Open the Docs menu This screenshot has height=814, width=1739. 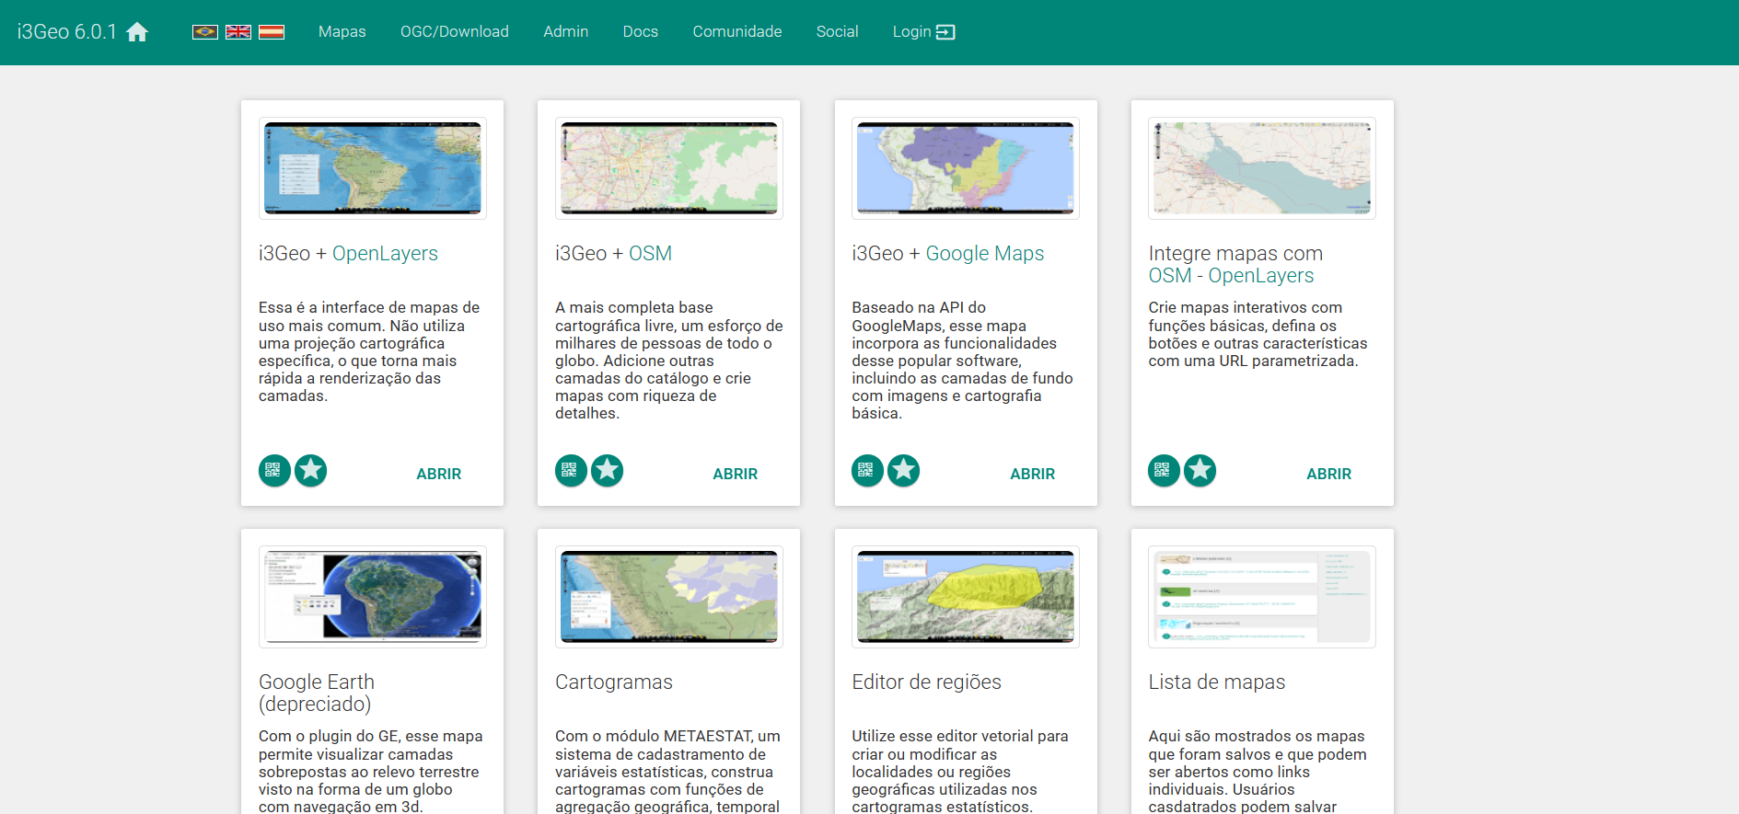coord(641,32)
